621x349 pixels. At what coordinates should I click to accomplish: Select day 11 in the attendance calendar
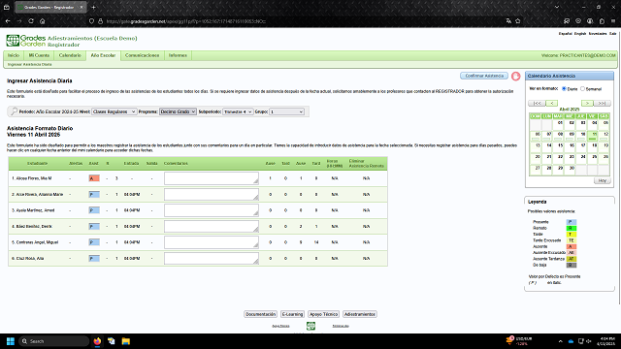(593, 135)
